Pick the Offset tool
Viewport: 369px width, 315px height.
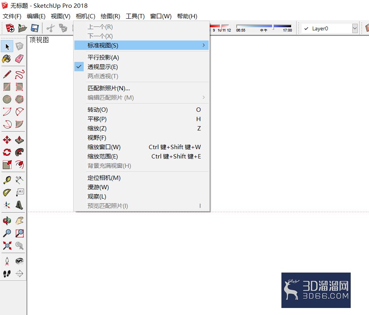[19, 165]
